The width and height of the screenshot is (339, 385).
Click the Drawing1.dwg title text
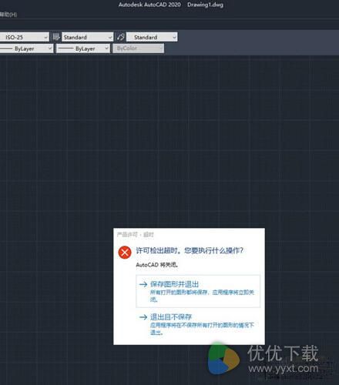click(x=205, y=5)
